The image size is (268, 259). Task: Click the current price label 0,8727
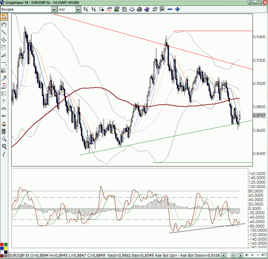click(259, 116)
